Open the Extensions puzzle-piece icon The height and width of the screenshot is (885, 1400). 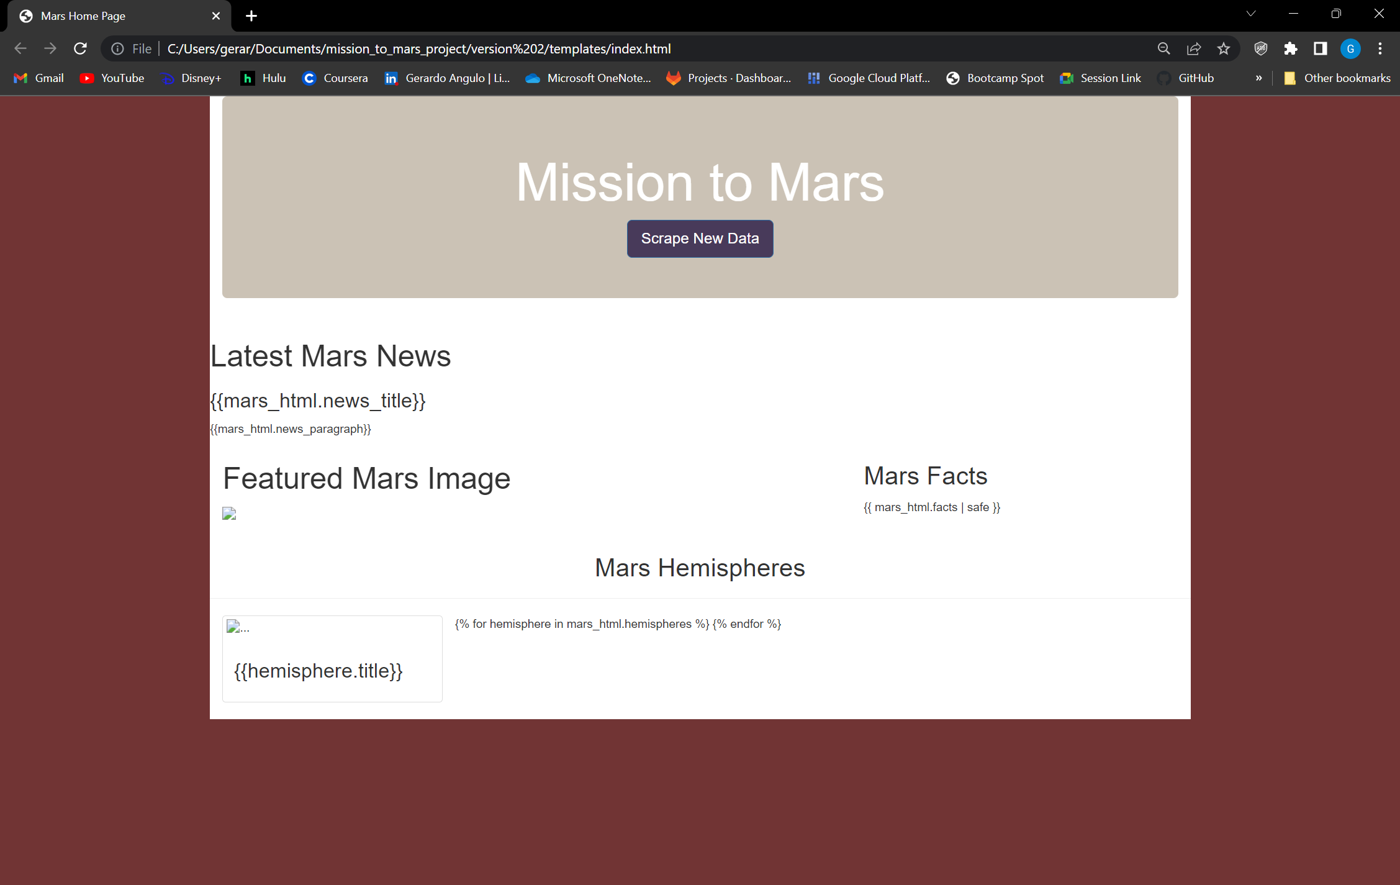(1291, 48)
